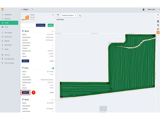
Task: Go to File Transfer page
Action: click(x=8, y=33)
